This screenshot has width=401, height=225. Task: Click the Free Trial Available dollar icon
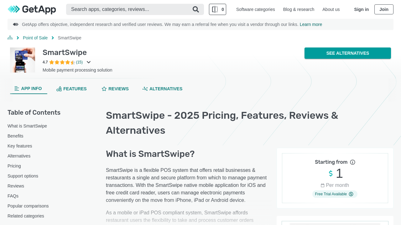(x=351, y=194)
